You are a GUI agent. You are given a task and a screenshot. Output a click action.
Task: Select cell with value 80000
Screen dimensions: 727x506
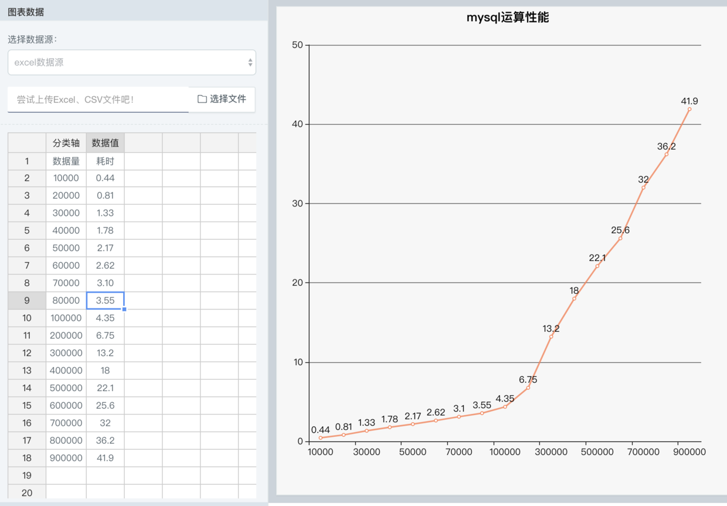click(x=66, y=300)
